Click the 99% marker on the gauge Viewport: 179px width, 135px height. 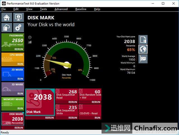(x=80, y=70)
